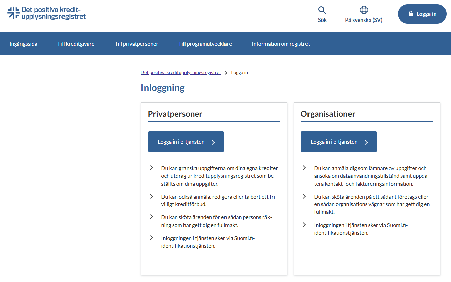Click the Organisationer card heading
The image size is (451, 282).
click(328, 114)
